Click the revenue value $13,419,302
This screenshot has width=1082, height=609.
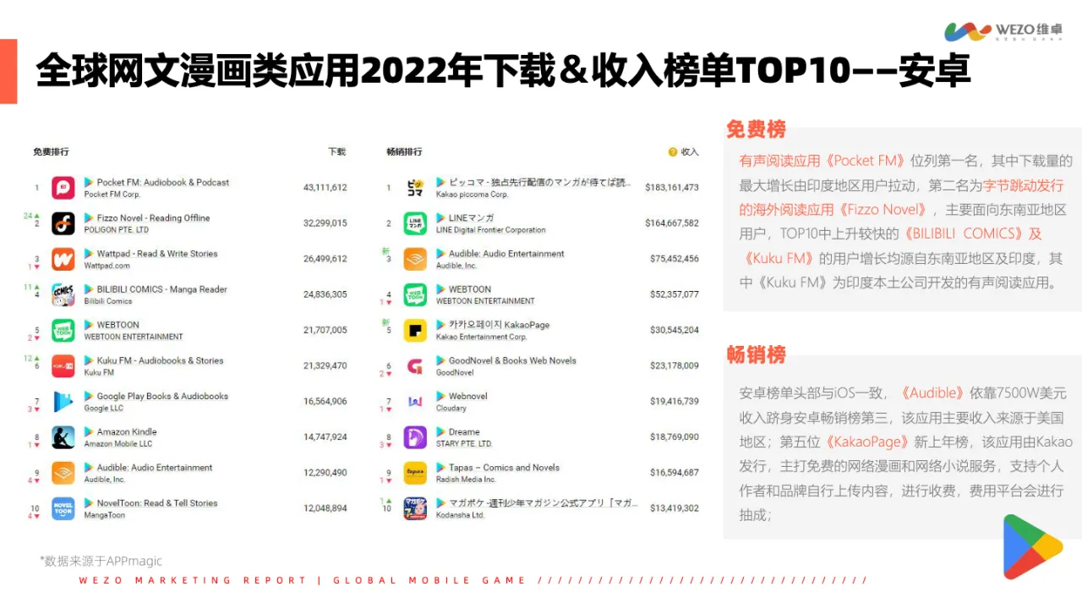[675, 508]
